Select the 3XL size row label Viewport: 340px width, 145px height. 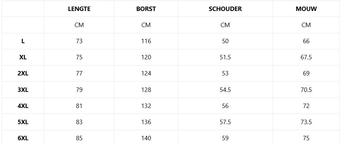23,90
